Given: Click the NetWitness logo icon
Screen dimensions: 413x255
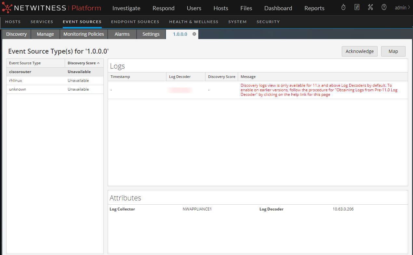Looking at the screenshot, I should coord(7,8).
